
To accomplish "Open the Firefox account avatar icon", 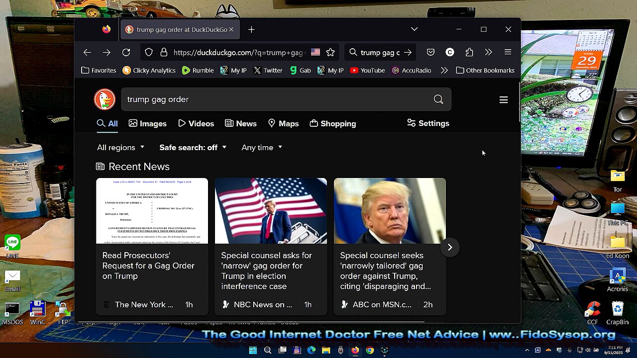I will pos(450,52).
